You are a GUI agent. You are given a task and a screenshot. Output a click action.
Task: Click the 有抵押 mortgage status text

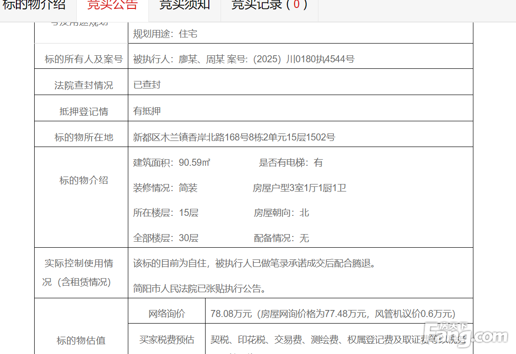147,111
